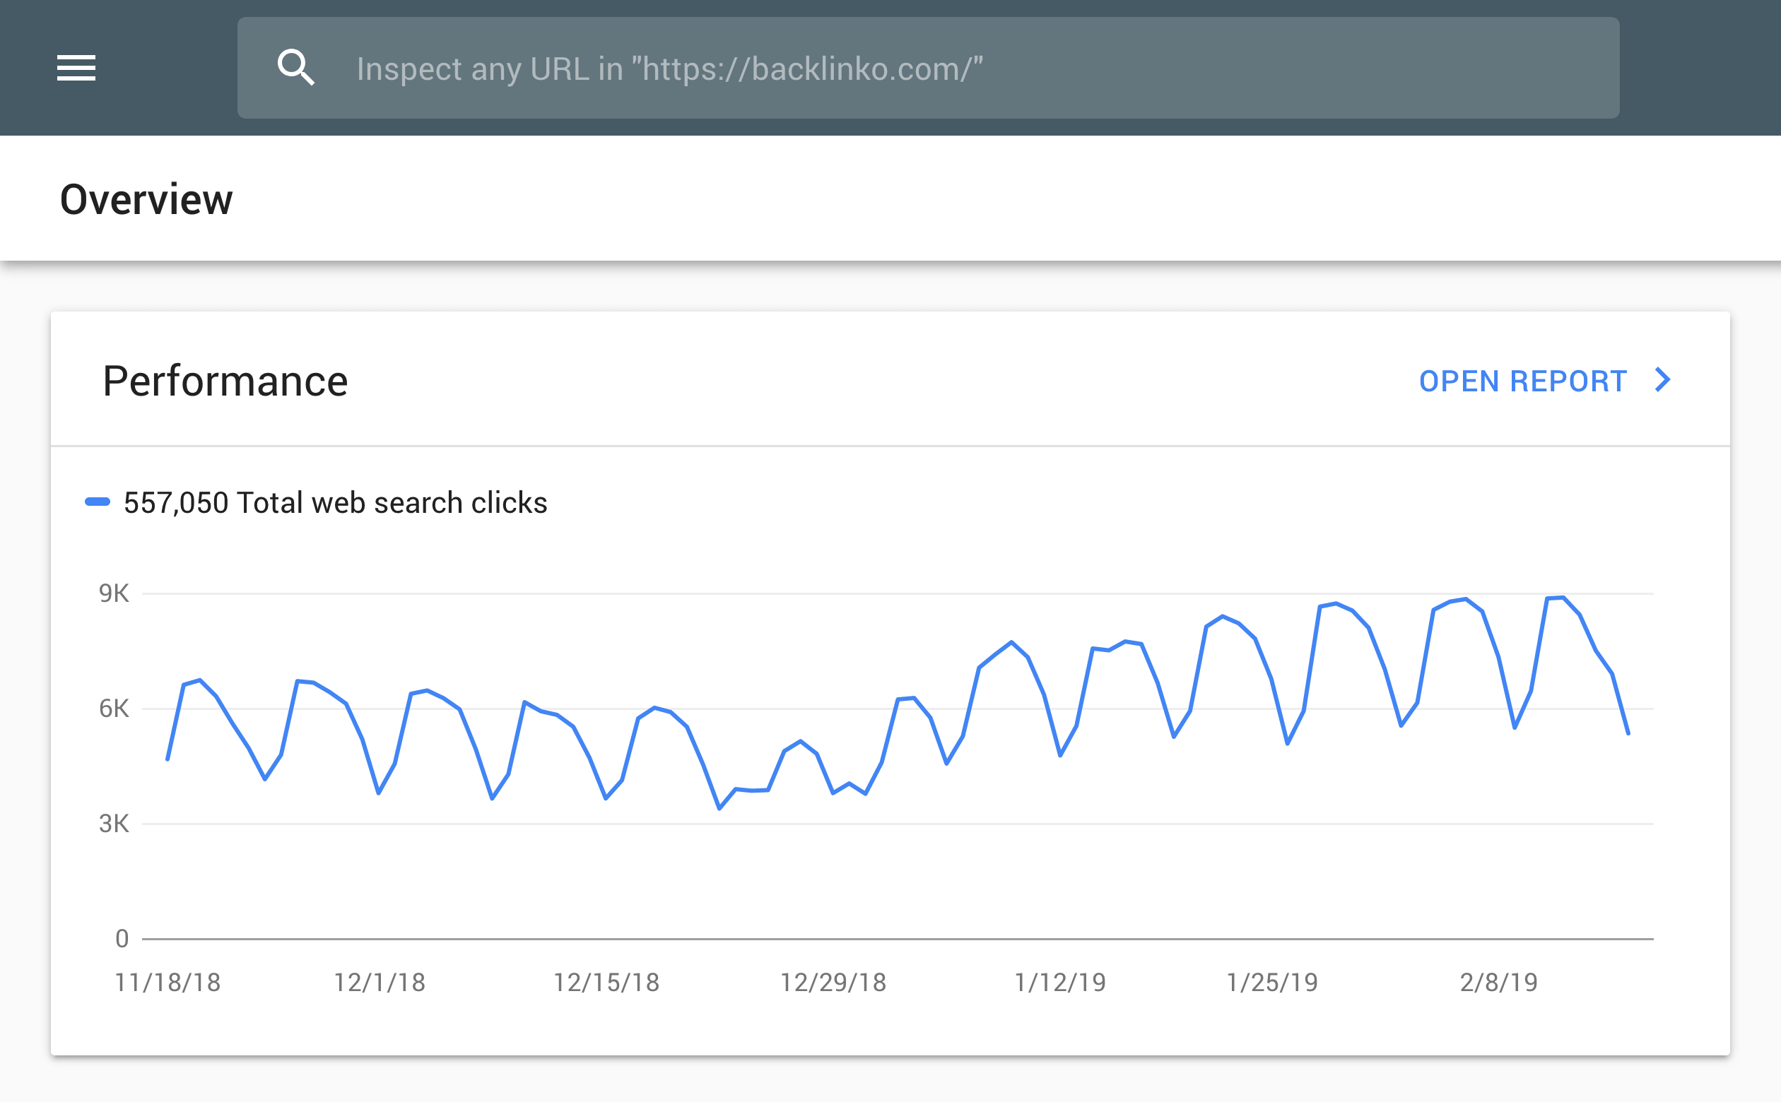Focus the URL inspection search field
Image resolution: width=1781 pixels, height=1102 pixels.
[x=928, y=68]
